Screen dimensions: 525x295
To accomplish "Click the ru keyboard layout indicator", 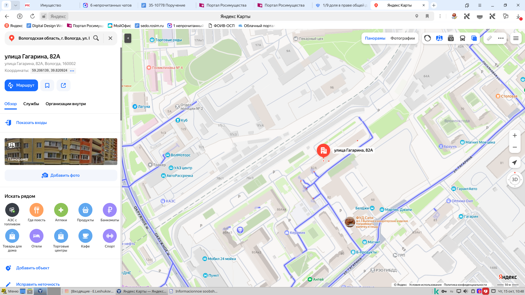I will [451, 291].
